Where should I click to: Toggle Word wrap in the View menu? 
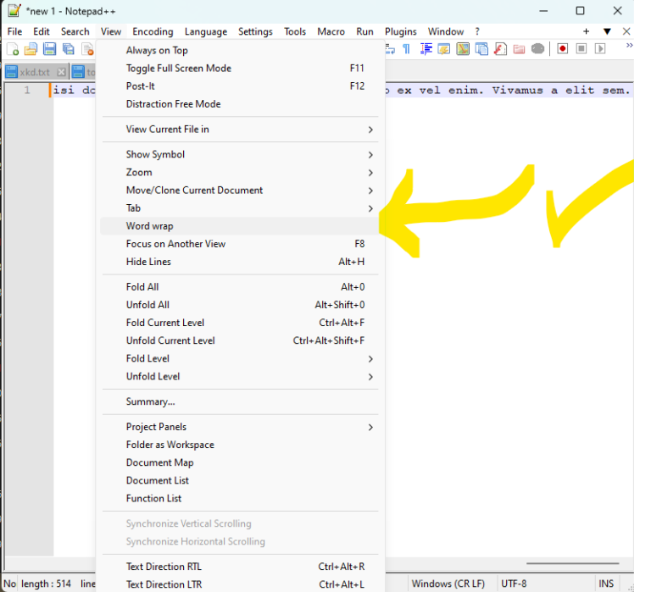pyautogui.click(x=149, y=226)
